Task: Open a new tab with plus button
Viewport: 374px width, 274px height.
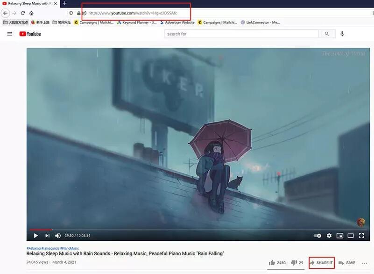Action: click(64, 3)
